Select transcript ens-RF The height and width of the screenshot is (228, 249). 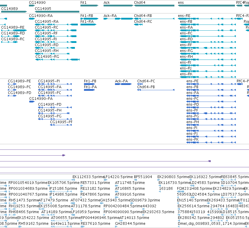(x=186, y=45)
